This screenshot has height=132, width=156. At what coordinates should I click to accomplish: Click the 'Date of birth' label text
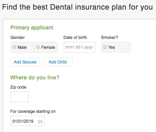[x=75, y=37]
